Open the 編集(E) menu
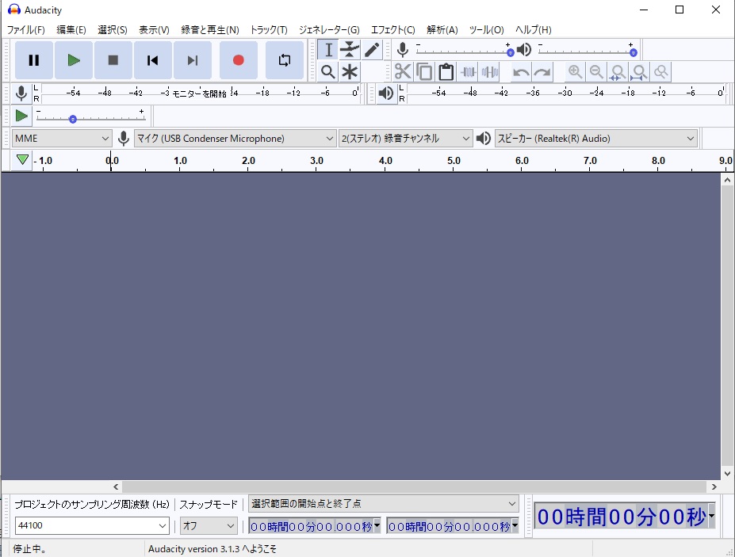Screen dimensions: 735x557 click(x=71, y=30)
